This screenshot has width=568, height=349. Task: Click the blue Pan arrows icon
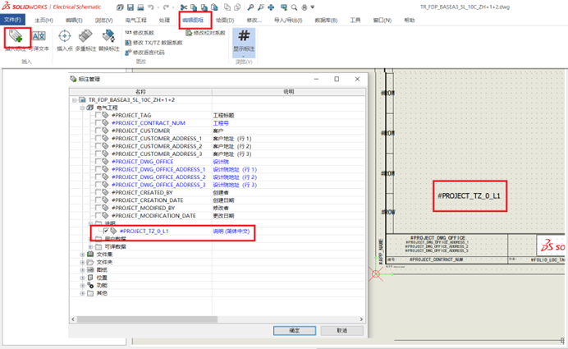click(271, 7)
